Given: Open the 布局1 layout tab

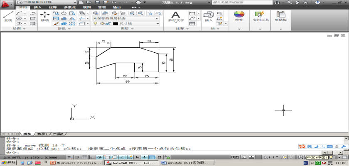Looking at the screenshot, I should 42,134.
